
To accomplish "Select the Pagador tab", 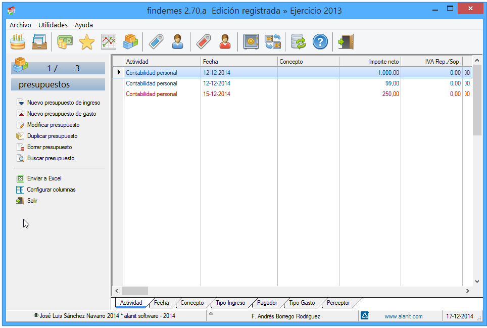I will (x=267, y=303).
